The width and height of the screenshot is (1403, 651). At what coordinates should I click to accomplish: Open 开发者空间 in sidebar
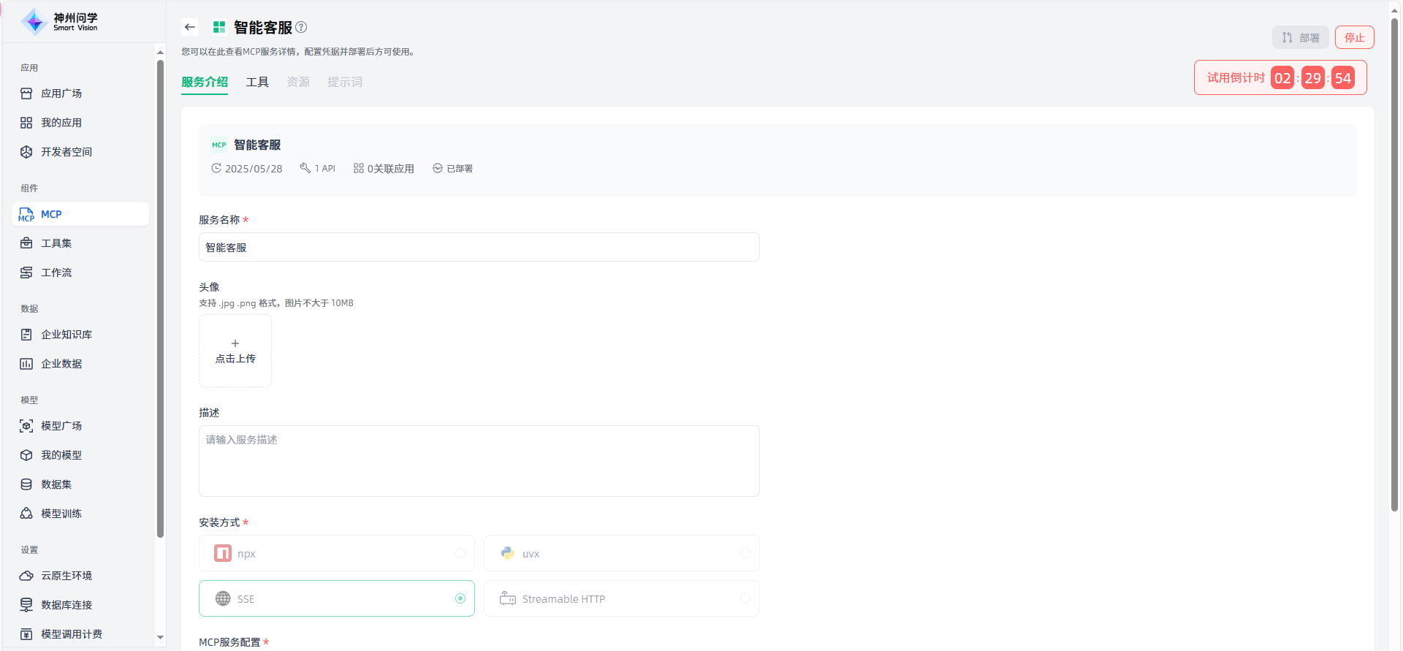coord(66,152)
